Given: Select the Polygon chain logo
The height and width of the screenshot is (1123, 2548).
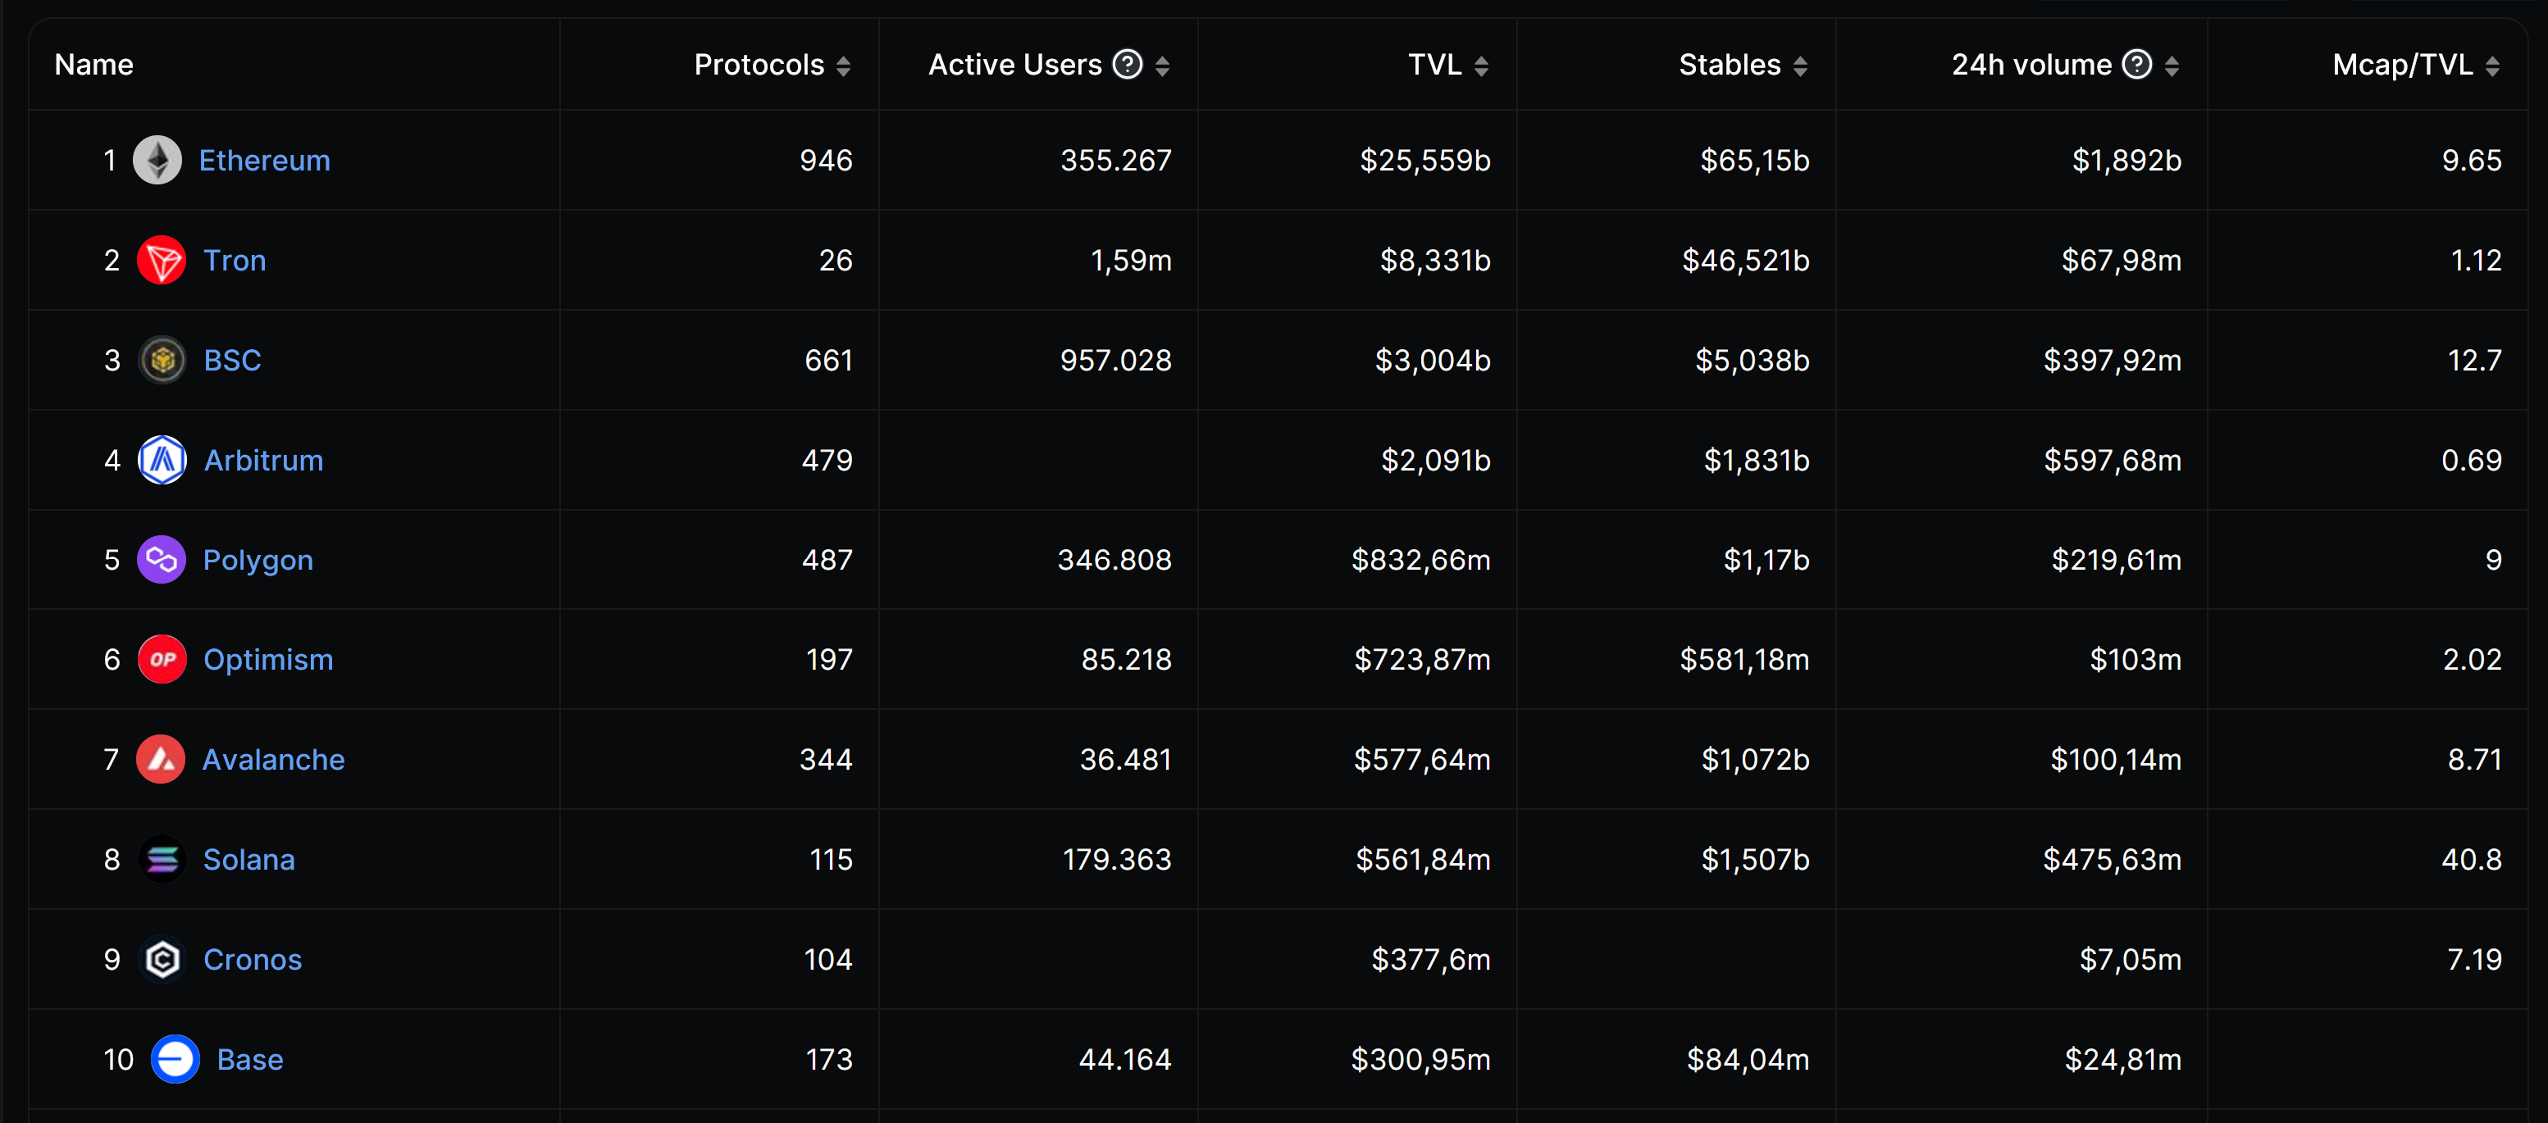Looking at the screenshot, I should [160, 560].
